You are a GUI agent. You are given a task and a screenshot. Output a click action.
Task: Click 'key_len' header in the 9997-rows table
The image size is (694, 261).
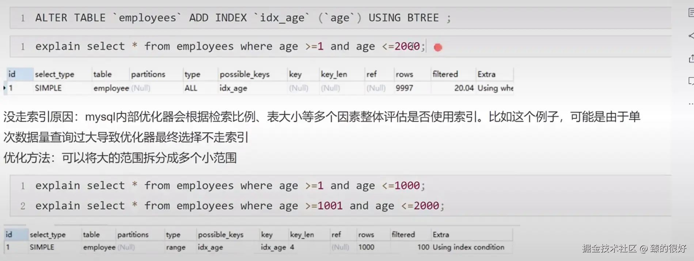334,74
